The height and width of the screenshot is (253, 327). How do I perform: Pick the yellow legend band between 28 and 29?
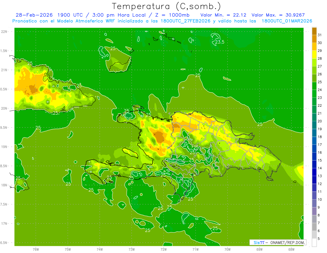[314, 55]
